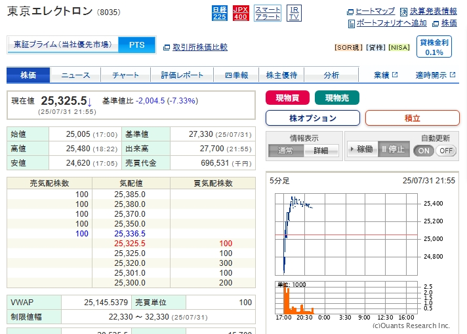Click the NISA label

pyautogui.click(x=399, y=48)
